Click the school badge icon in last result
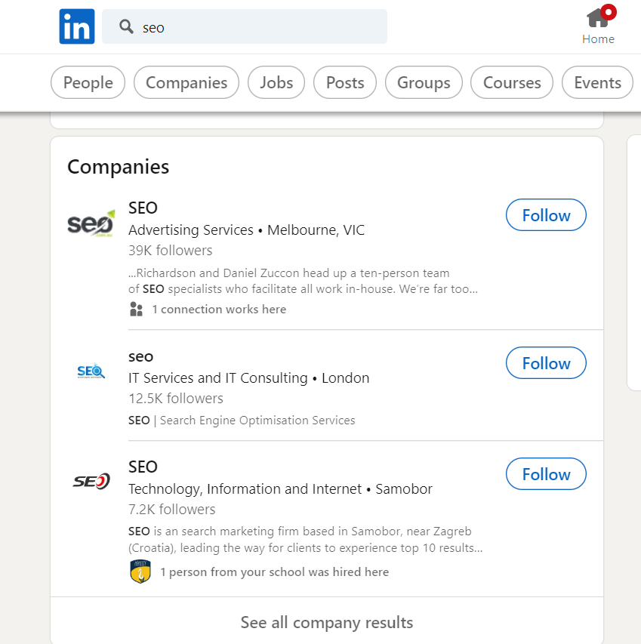 point(140,572)
